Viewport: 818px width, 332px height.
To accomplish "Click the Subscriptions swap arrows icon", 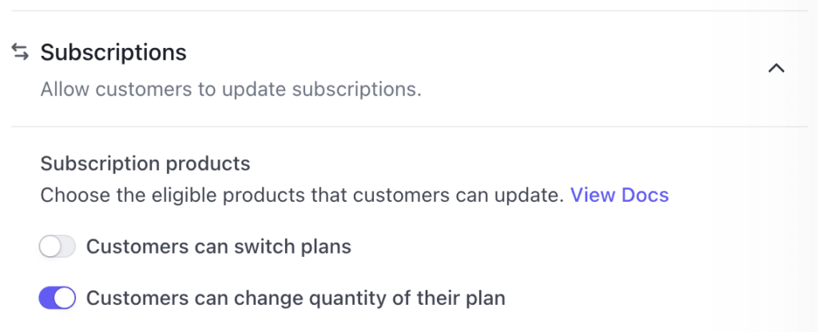I will pos(20,53).
